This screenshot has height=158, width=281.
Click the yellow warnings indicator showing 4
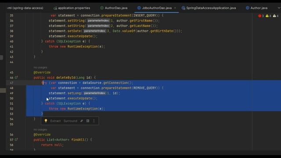point(268,16)
